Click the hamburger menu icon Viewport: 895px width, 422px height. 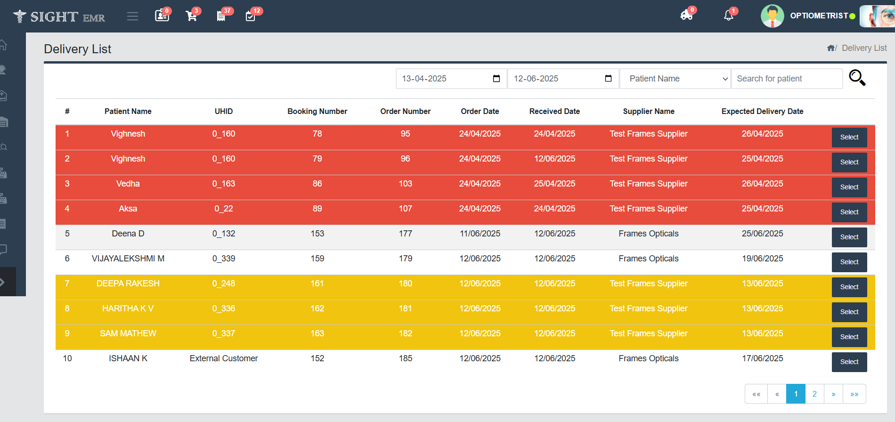click(x=132, y=16)
